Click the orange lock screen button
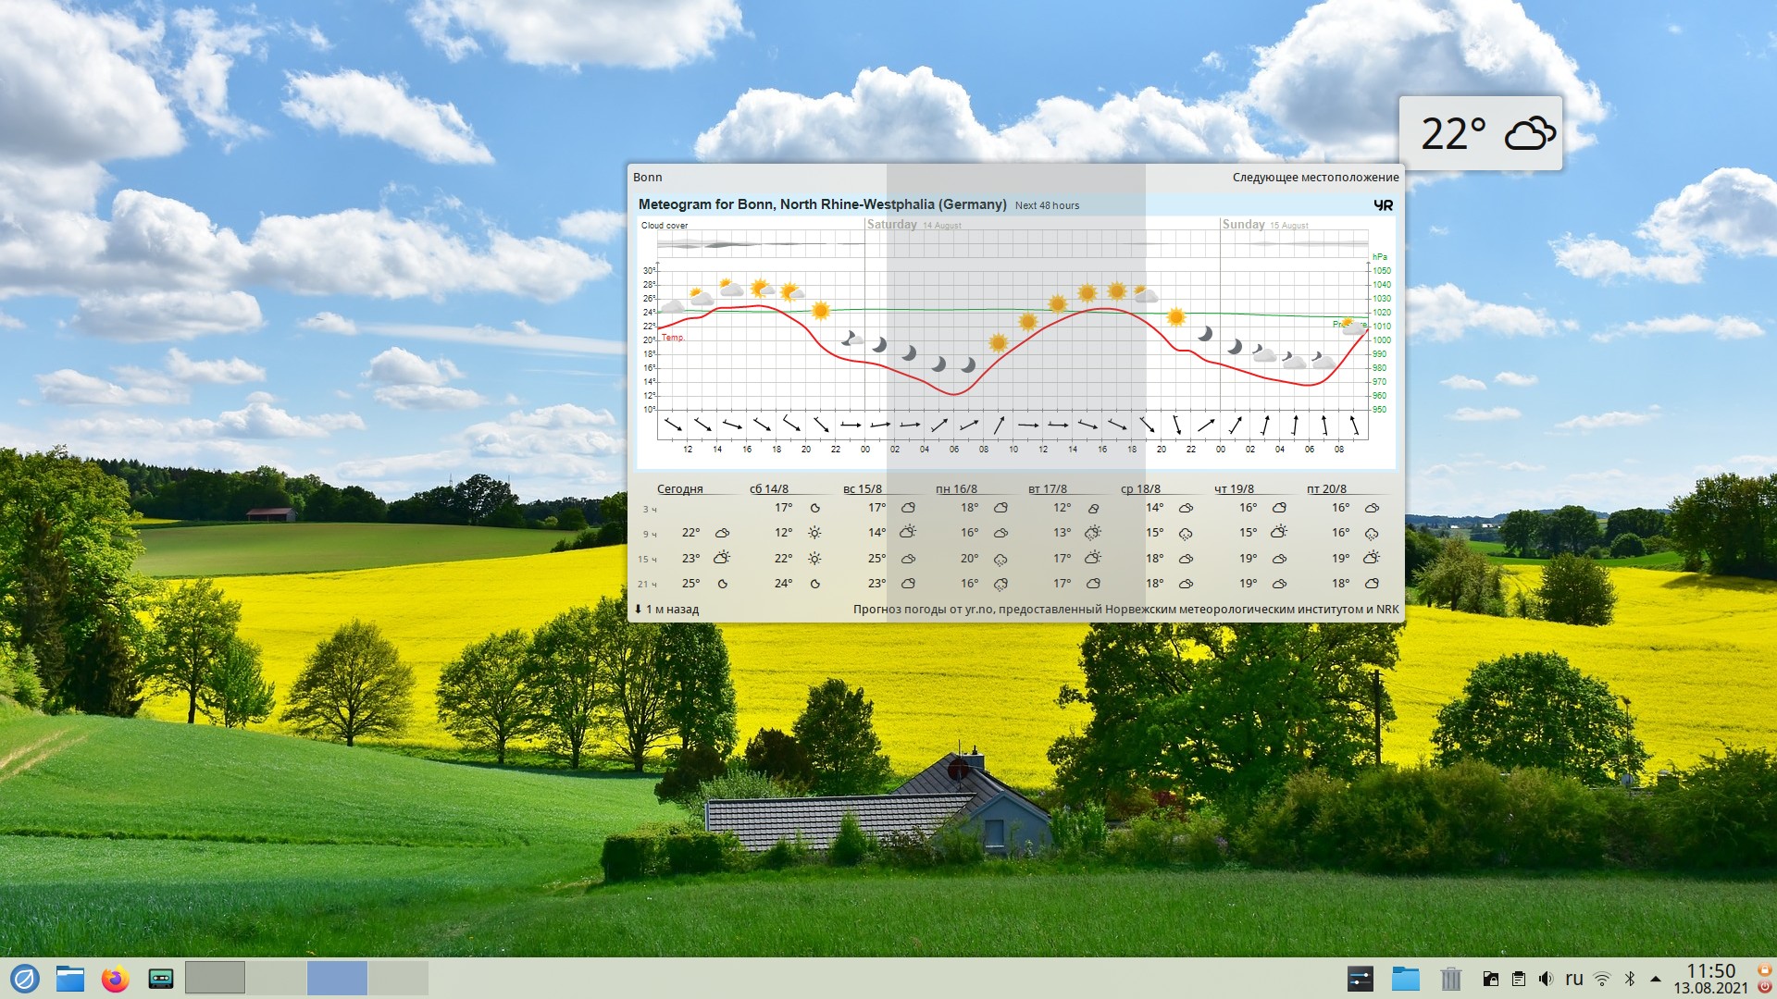1777x999 pixels. 1765,969
